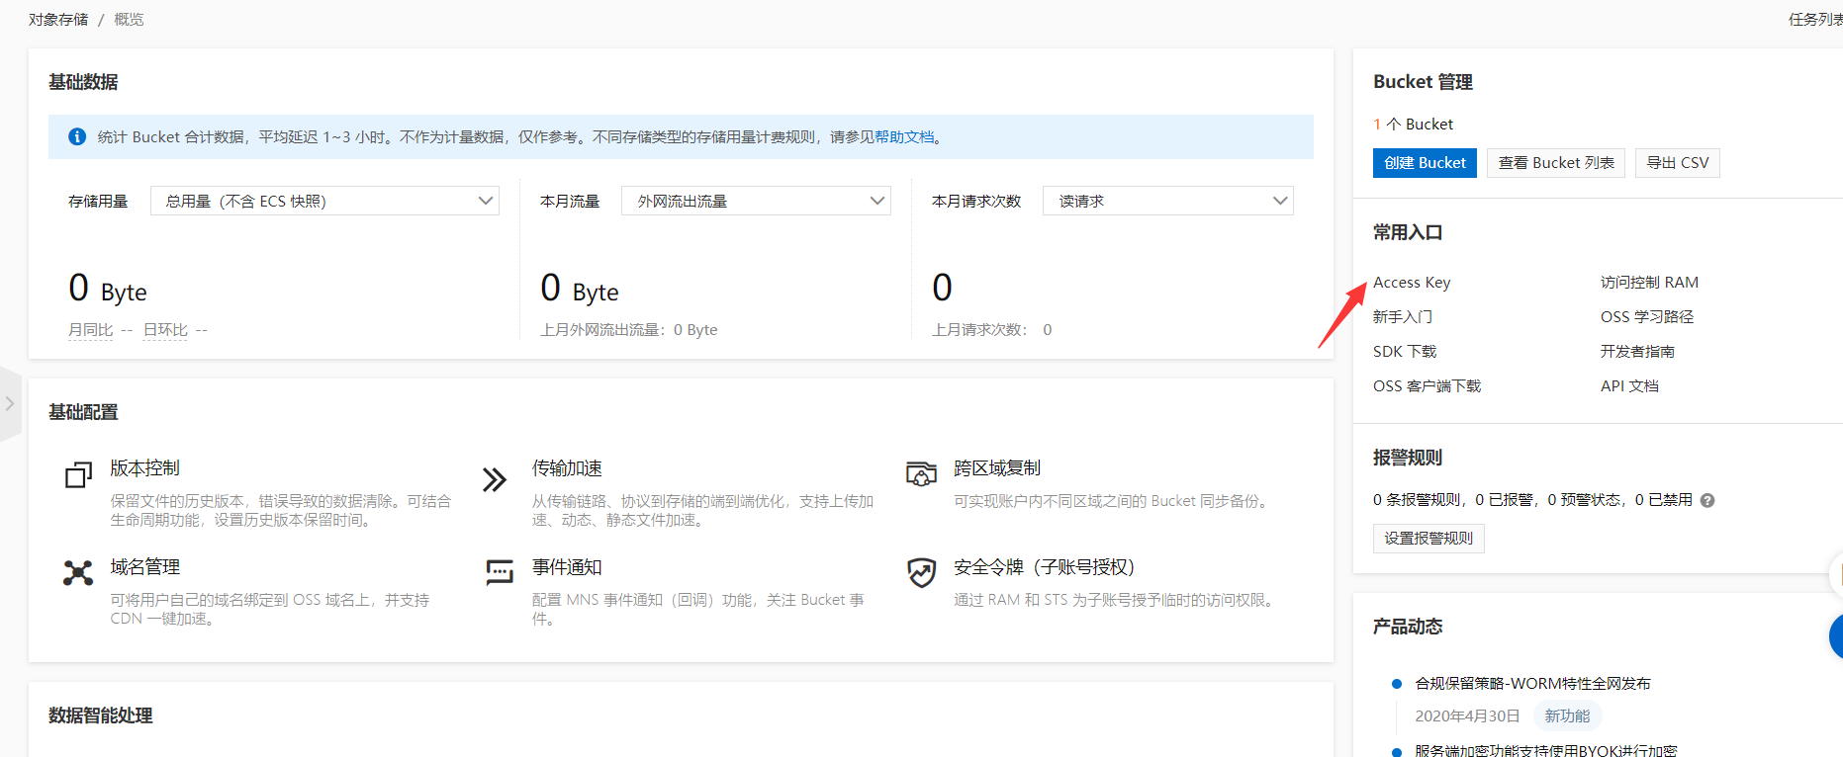Click the blue info icon in notice banner

coord(77,136)
